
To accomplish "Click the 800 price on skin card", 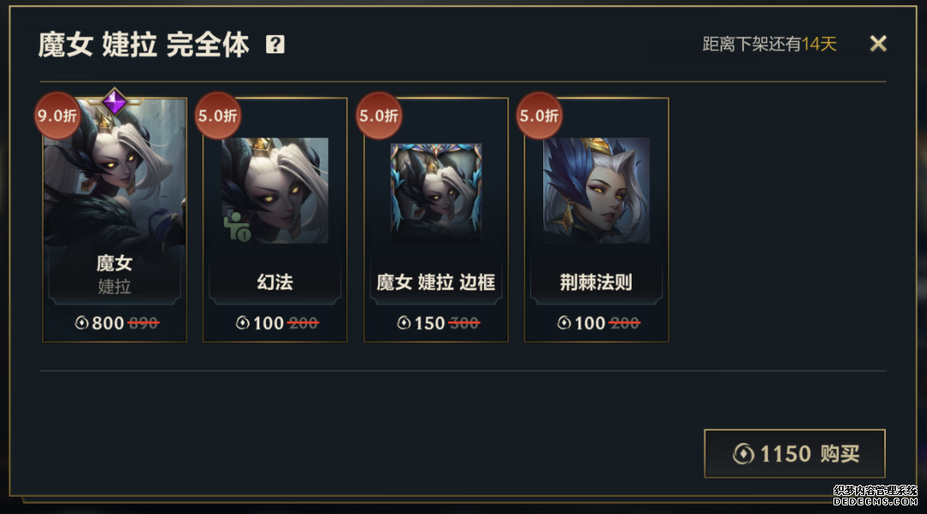I will click(x=107, y=324).
